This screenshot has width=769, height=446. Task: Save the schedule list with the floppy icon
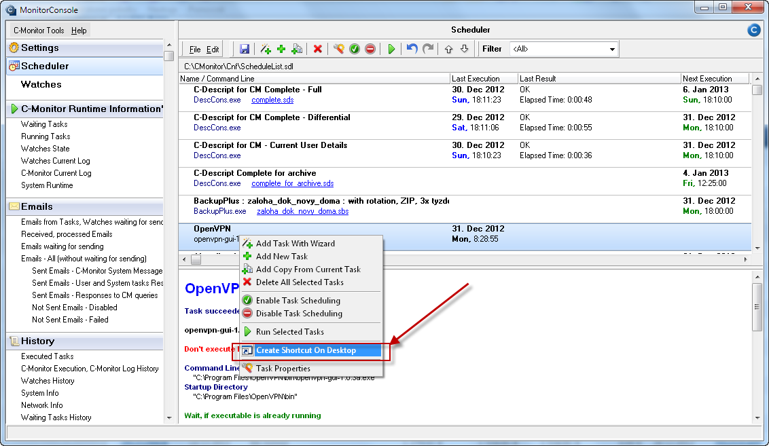coord(245,49)
